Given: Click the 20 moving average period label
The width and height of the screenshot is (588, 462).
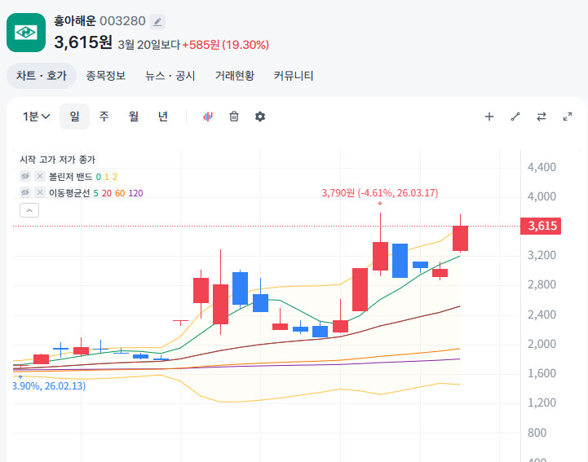Looking at the screenshot, I should [107, 193].
